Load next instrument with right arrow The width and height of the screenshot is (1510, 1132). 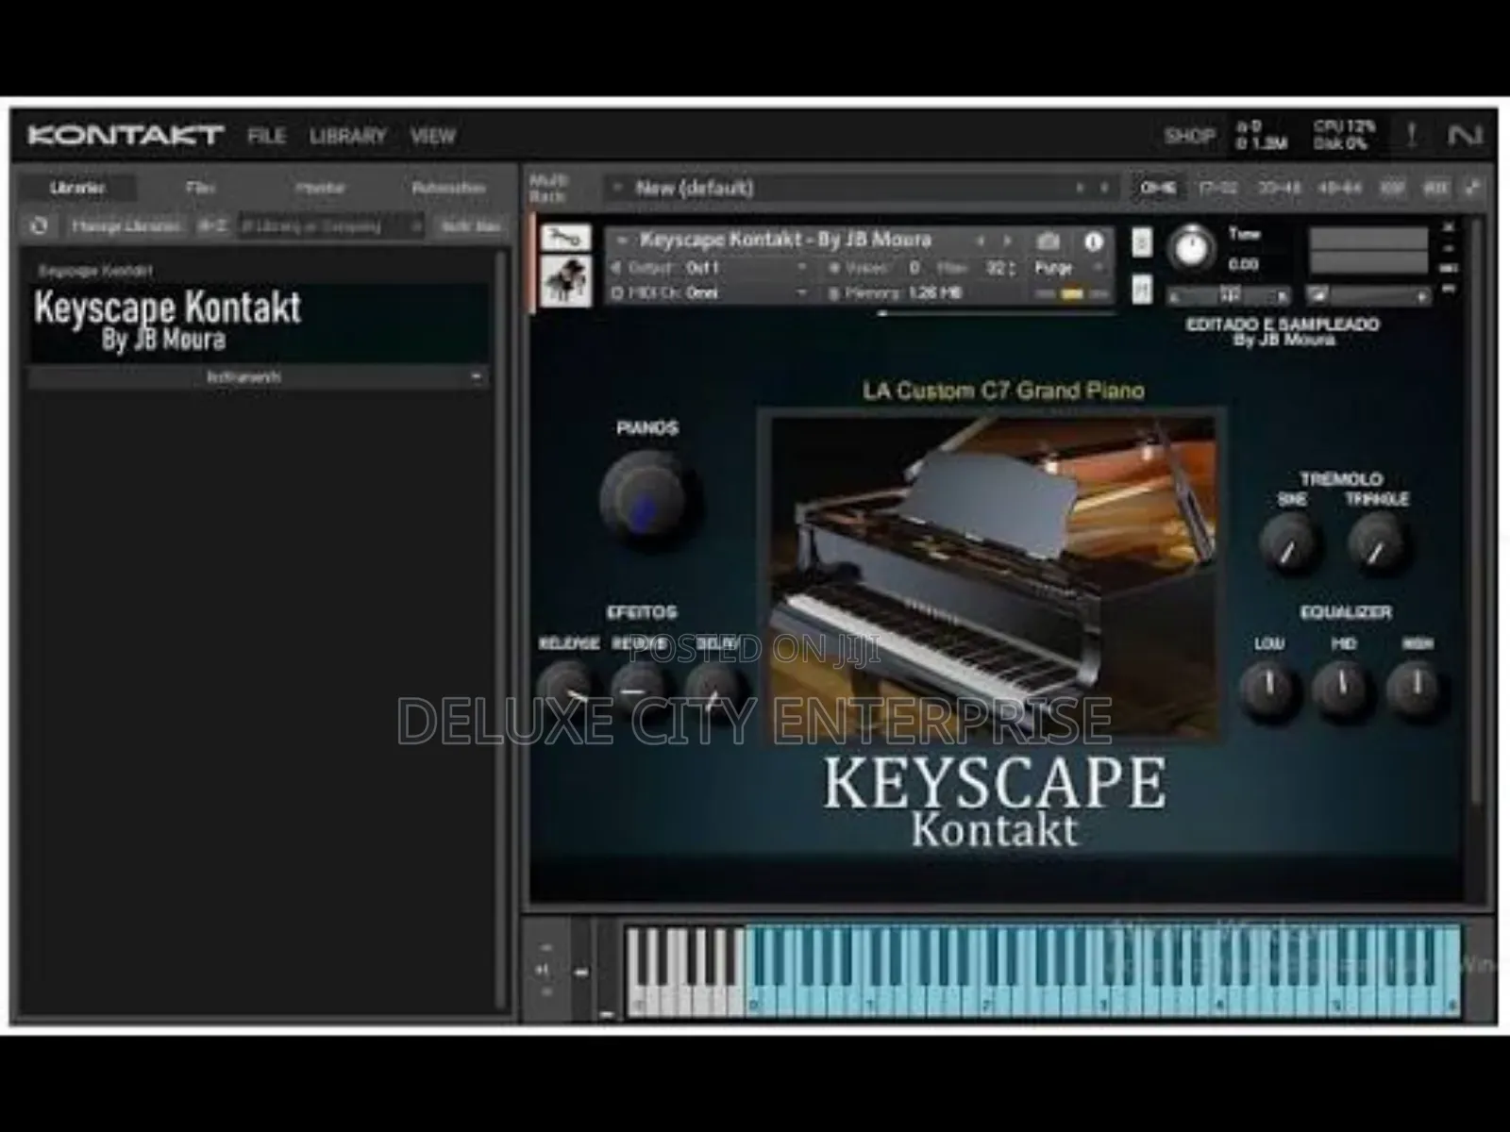tap(1007, 241)
